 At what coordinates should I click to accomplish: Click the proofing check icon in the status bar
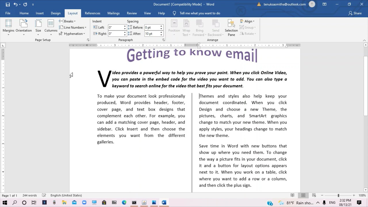[x=44, y=195]
